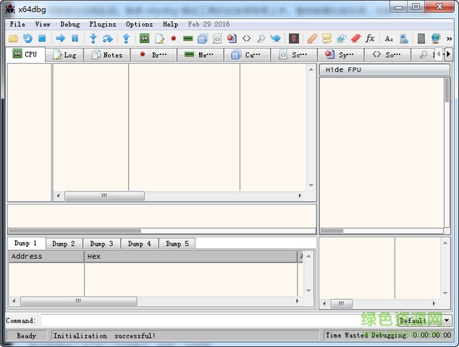Click the Log toolbar icon

[x=159, y=38]
